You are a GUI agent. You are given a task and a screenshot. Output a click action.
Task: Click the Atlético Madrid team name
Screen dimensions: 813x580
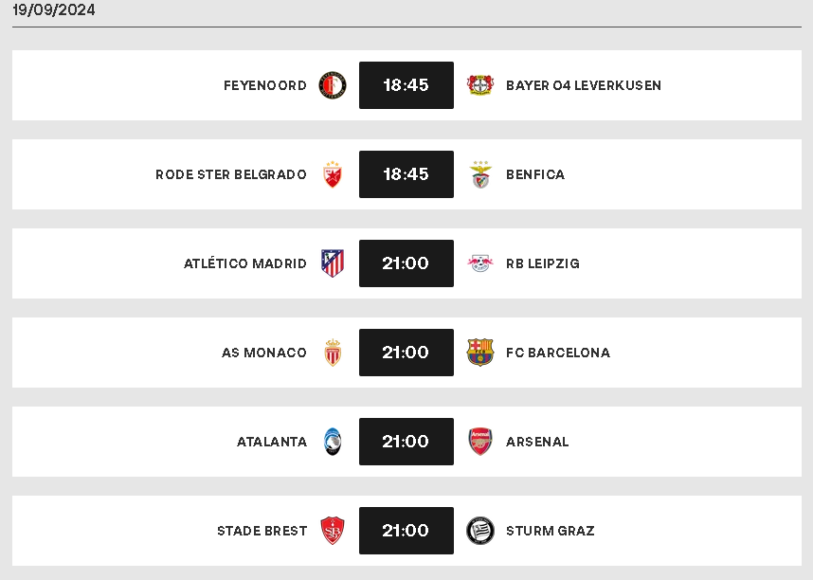(x=245, y=263)
